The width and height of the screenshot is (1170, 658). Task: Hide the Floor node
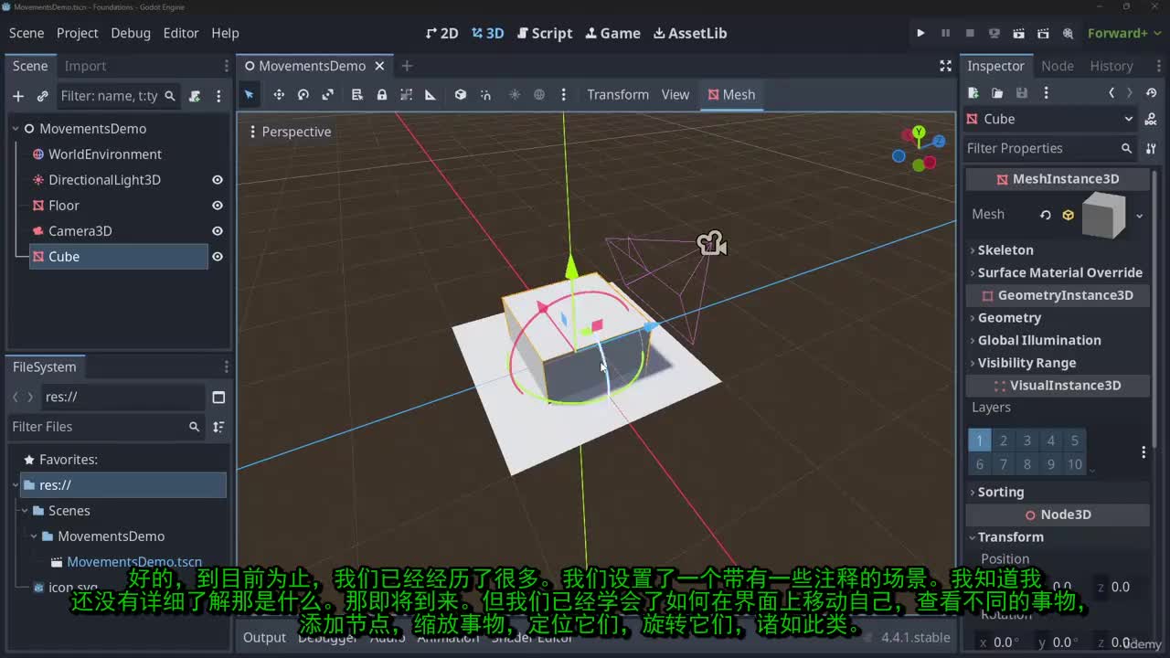click(218, 206)
